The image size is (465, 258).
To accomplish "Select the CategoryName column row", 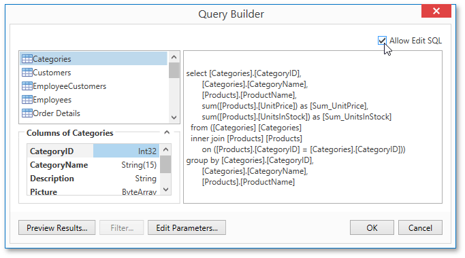I will (93, 165).
